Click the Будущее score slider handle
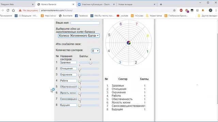Screen dimensions: 218x122 click(79, 105)
